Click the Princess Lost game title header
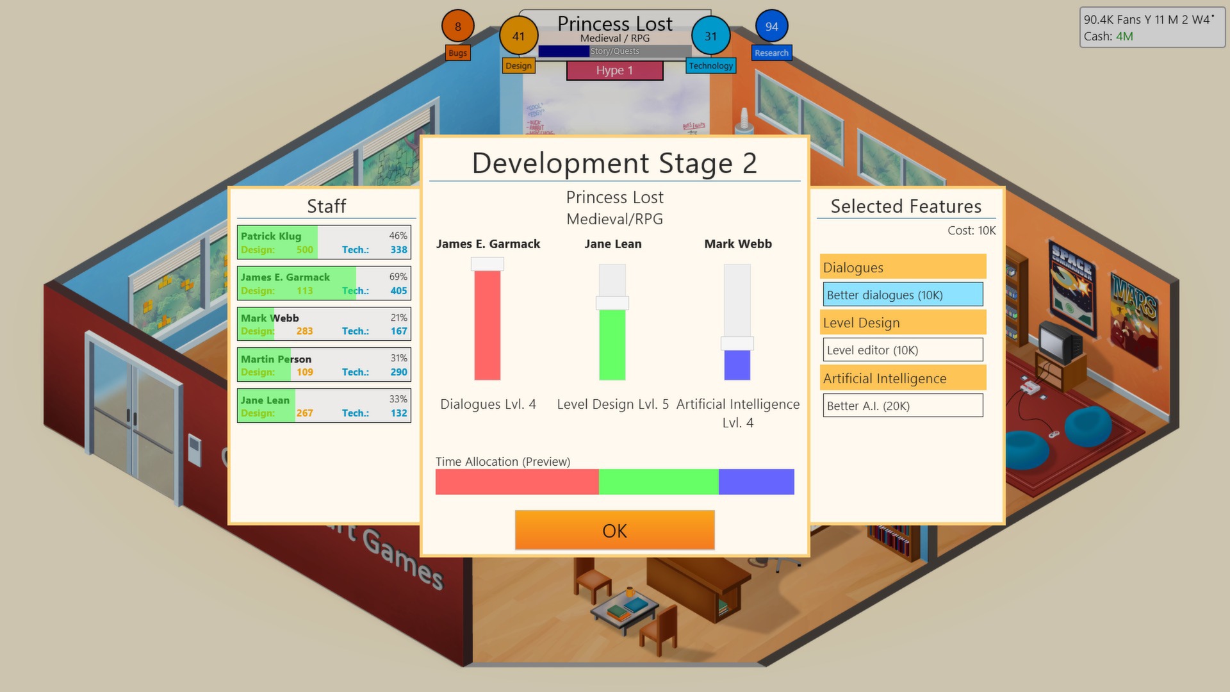Screen dimensions: 1230x692 click(x=614, y=22)
